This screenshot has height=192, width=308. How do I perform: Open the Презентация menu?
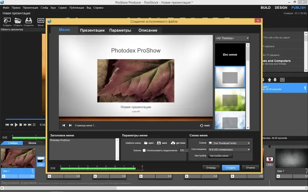[x=30, y=8]
